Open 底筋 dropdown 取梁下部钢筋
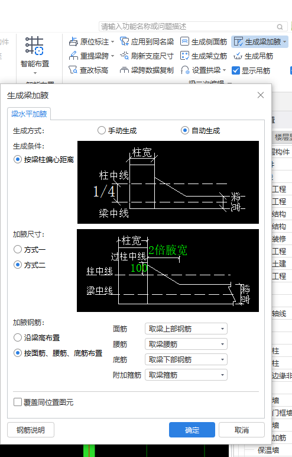Viewport: 292px width, 457px height. [186, 360]
